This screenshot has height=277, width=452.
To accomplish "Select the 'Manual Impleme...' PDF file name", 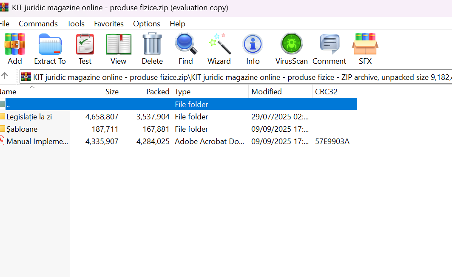I will pyautogui.click(x=37, y=141).
